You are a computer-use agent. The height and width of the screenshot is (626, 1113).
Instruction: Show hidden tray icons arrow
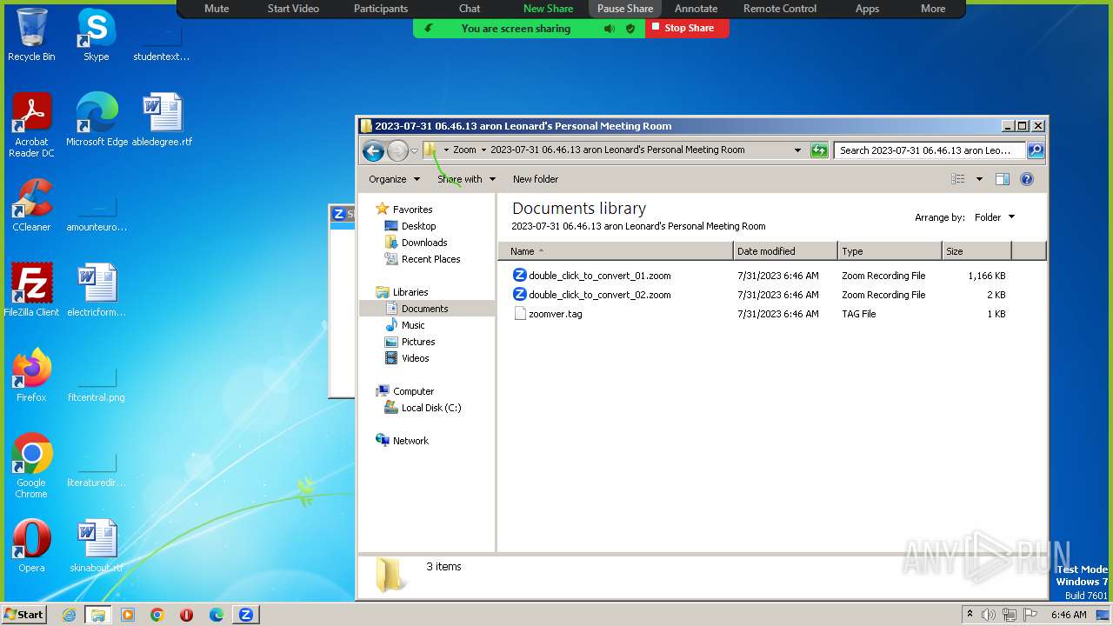[970, 615]
